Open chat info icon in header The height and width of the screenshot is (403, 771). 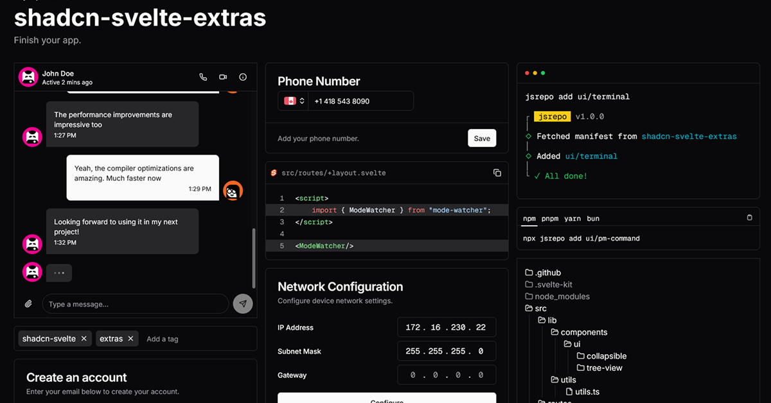pos(243,77)
